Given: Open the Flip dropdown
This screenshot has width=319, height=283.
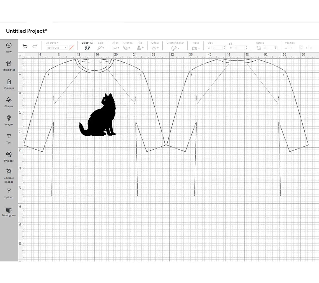Looking at the screenshot, I should click(x=140, y=48).
